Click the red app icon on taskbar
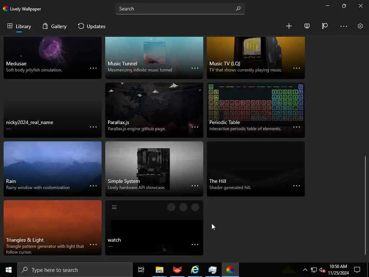369x277 pixels. 177,270
